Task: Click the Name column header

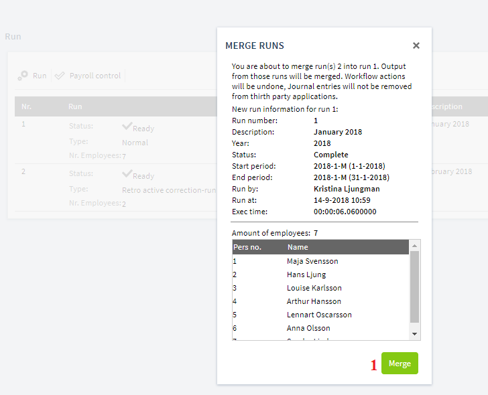Action: [298, 247]
